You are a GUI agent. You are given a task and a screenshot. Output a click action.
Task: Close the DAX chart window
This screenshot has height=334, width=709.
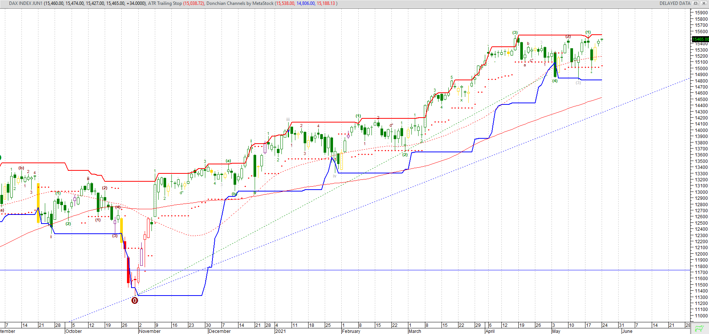coord(703,3)
